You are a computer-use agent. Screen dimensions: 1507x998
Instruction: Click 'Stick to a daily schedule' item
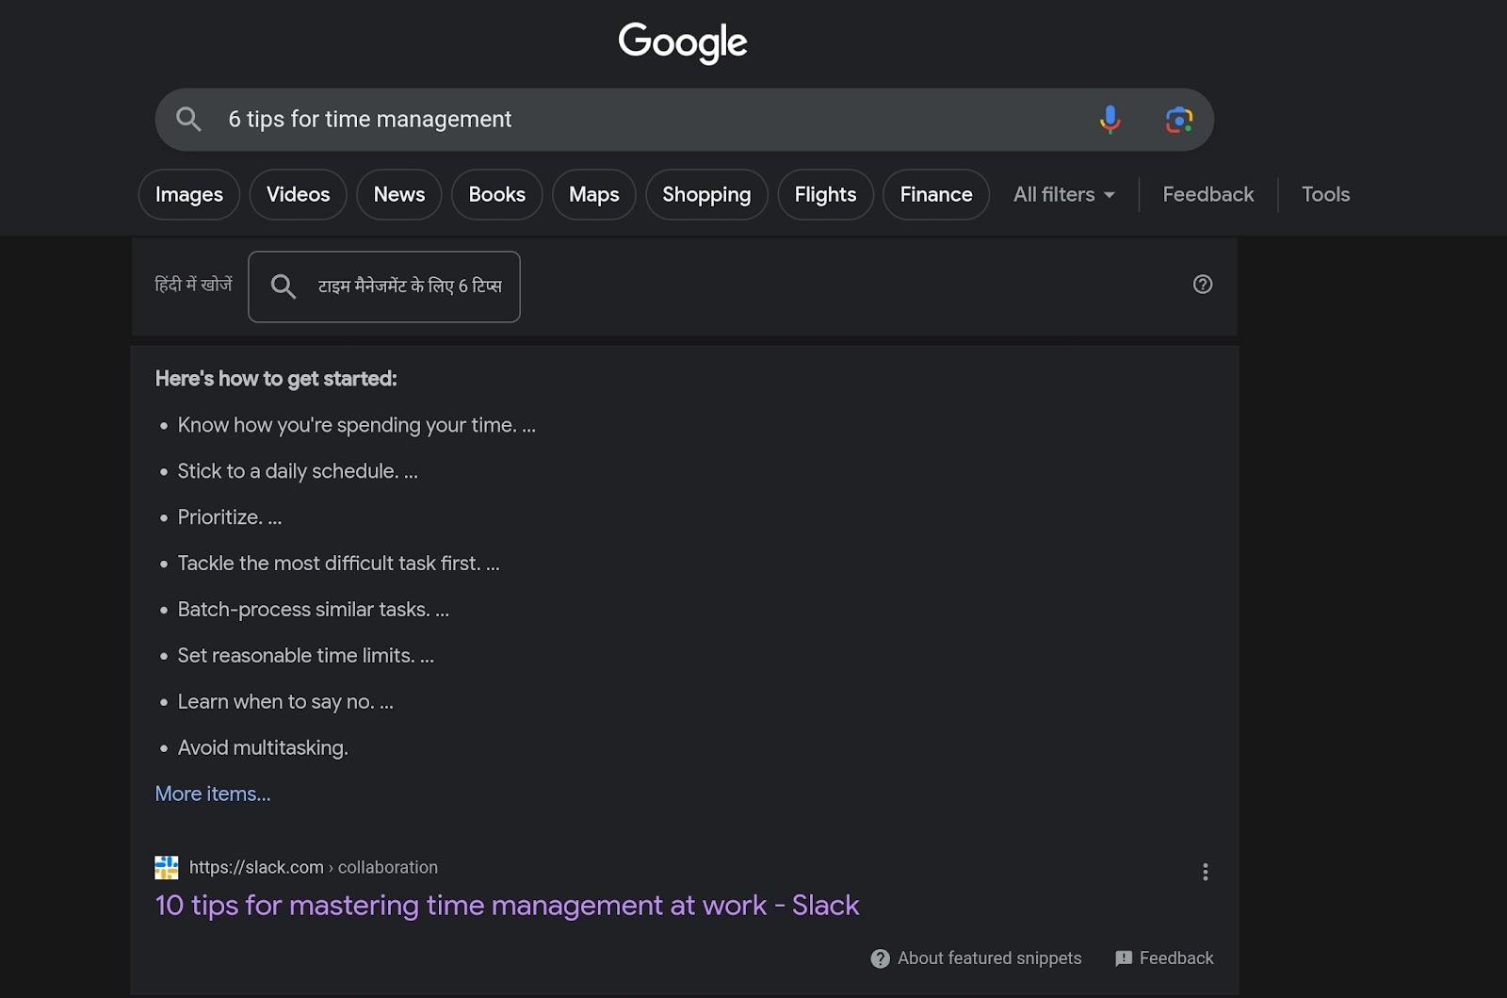298,471
